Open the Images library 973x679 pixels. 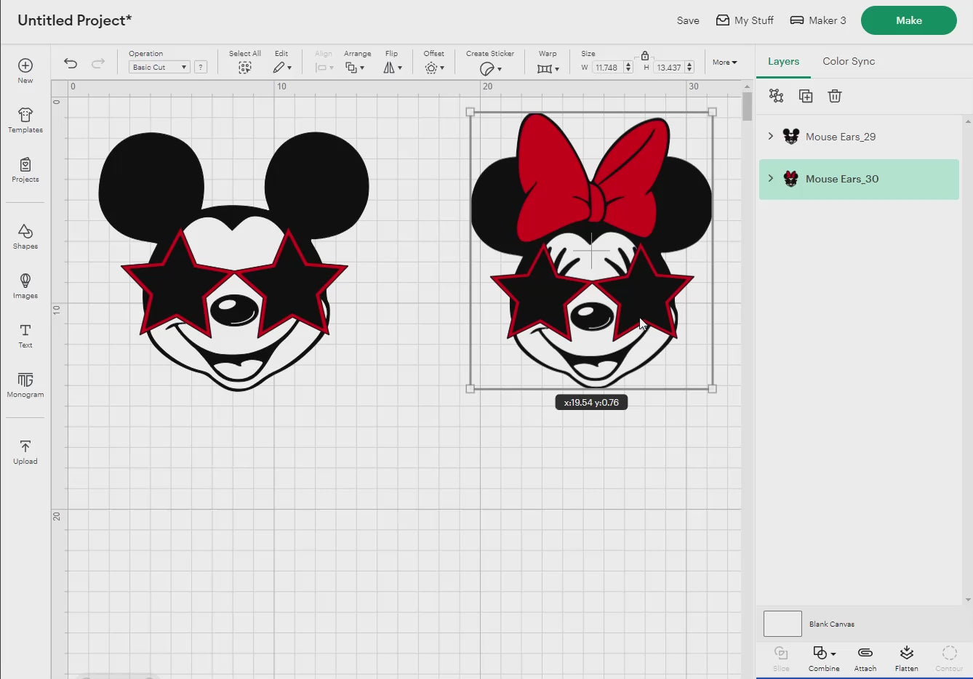[x=25, y=286]
